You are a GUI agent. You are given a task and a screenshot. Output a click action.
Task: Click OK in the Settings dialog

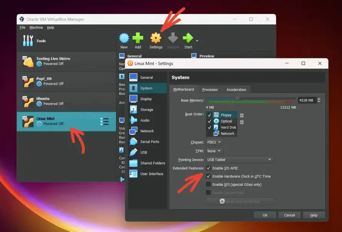tap(265, 215)
